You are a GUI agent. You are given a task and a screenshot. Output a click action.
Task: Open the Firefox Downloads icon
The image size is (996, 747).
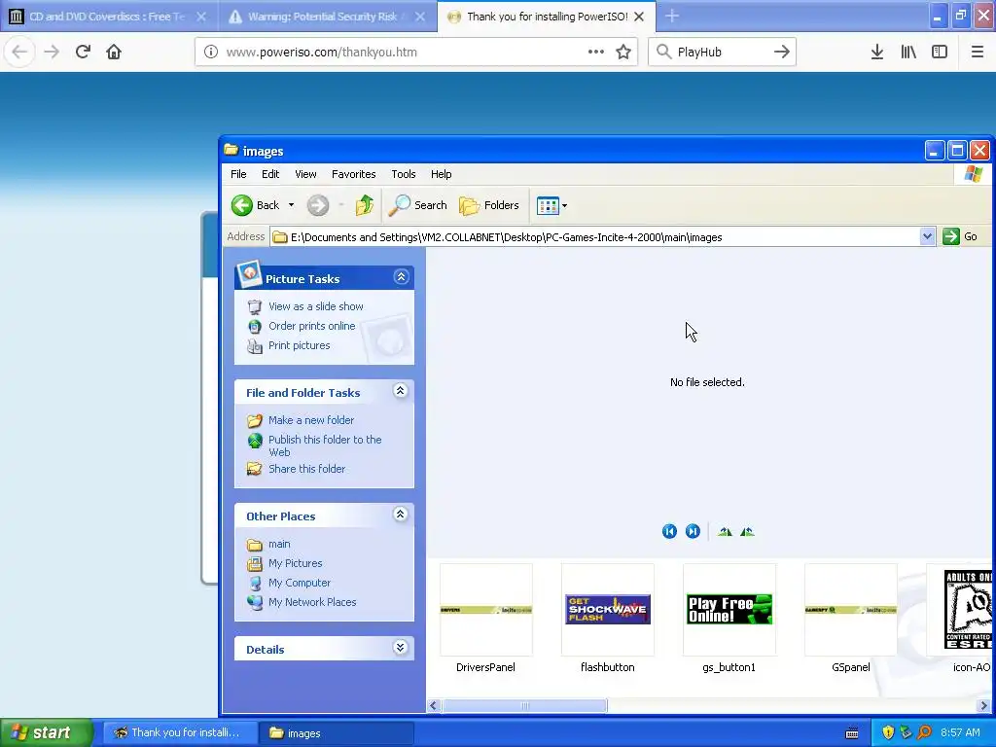point(877,53)
